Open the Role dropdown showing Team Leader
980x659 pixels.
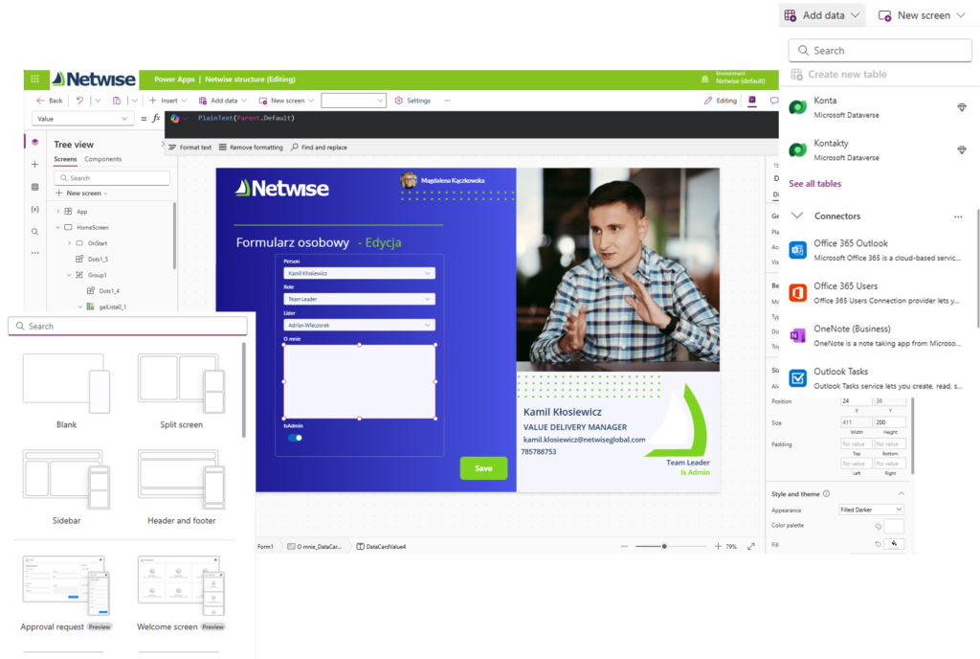coord(360,299)
